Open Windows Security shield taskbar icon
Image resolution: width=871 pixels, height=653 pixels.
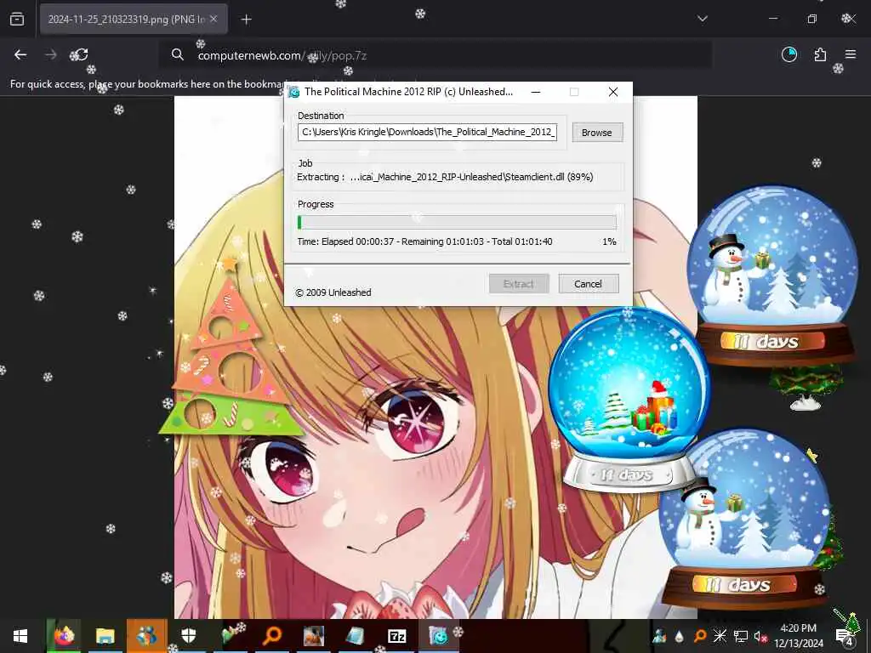pos(189,636)
